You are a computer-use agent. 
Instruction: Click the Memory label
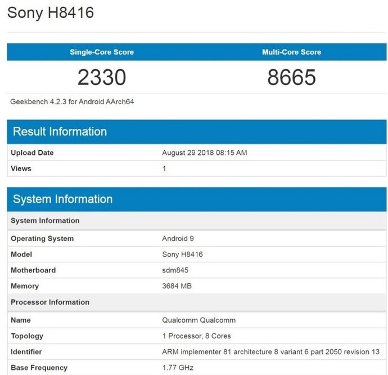(x=25, y=286)
